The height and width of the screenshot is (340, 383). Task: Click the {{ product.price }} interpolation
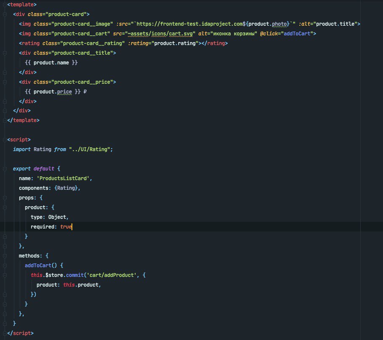coord(53,92)
